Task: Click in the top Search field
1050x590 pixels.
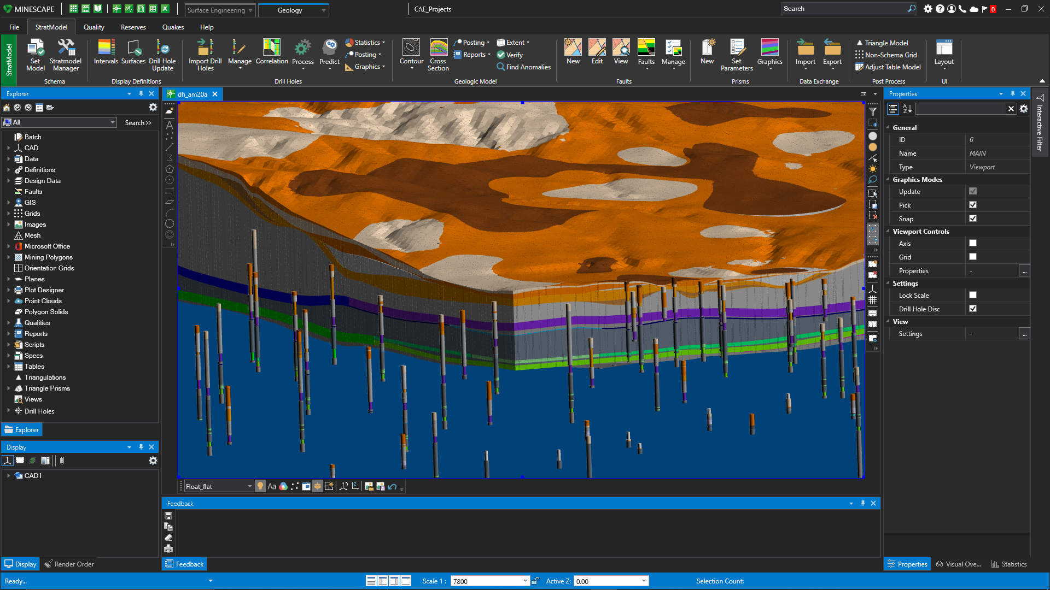Action: tap(843, 9)
